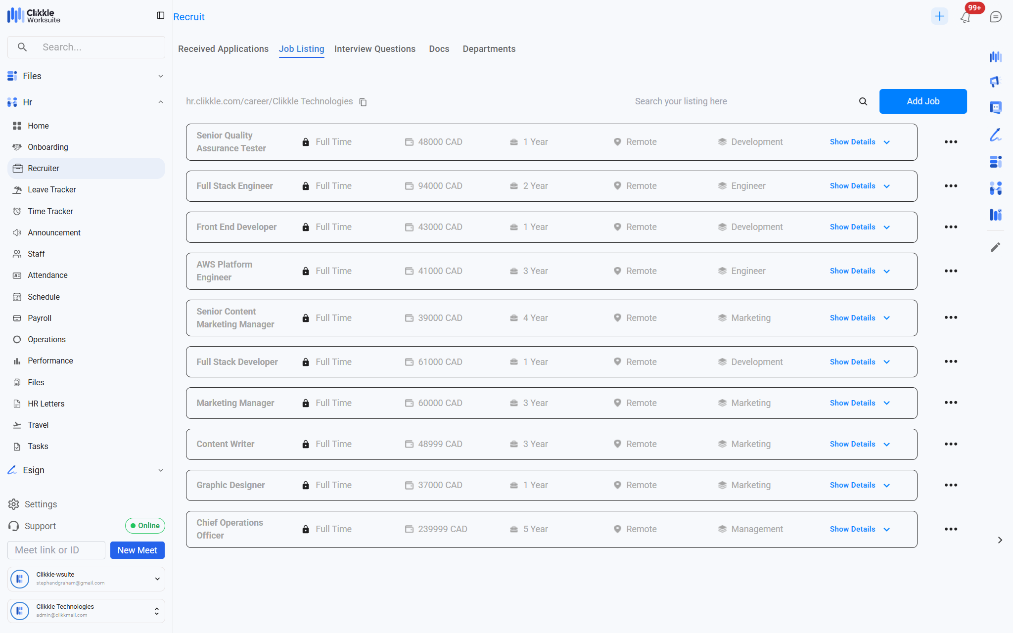The image size is (1013, 633).
Task: Open the Interview Questions tab
Action: point(374,49)
